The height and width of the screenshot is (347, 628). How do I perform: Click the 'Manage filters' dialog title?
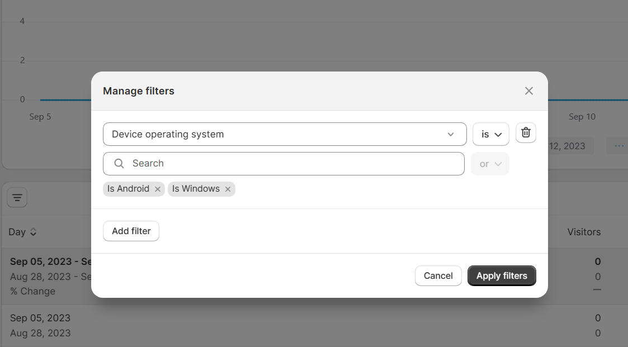tap(139, 91)
